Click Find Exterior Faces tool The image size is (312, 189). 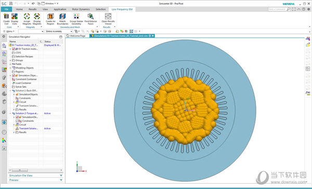tap(90, 19)
